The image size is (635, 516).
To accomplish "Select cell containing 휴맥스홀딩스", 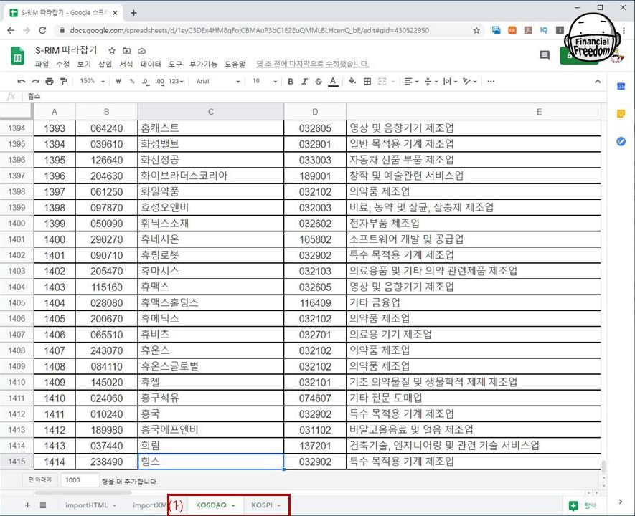I will (210, 303).
